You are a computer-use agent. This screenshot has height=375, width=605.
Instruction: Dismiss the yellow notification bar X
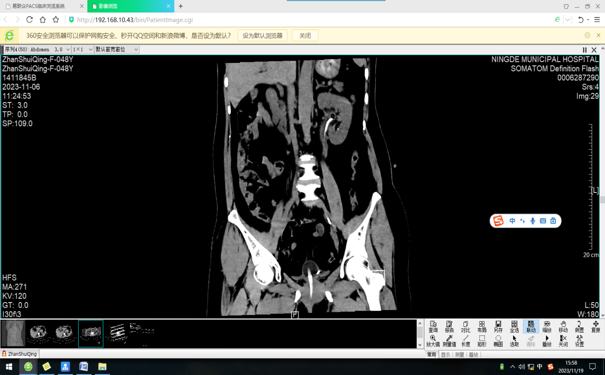[x=599, y=35]
